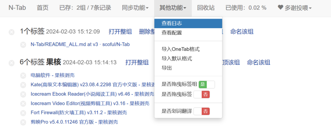Select 查看日志 from the menu
Screen dimensions: 331x133
188,23
